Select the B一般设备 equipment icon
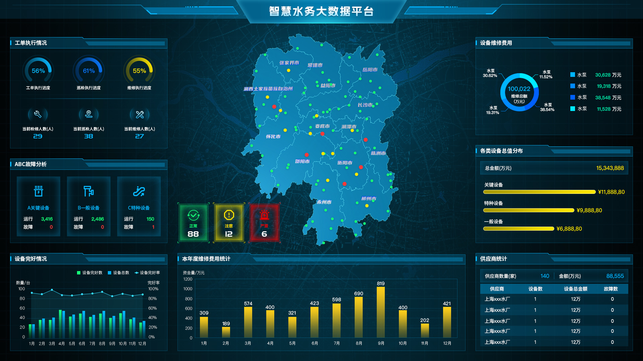 tap(89, 191)
